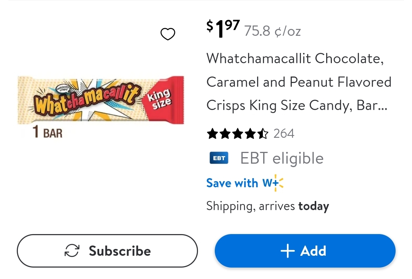412x279 pixels.
Task: Open the 264 reviews count
Action: coord(284,134)
